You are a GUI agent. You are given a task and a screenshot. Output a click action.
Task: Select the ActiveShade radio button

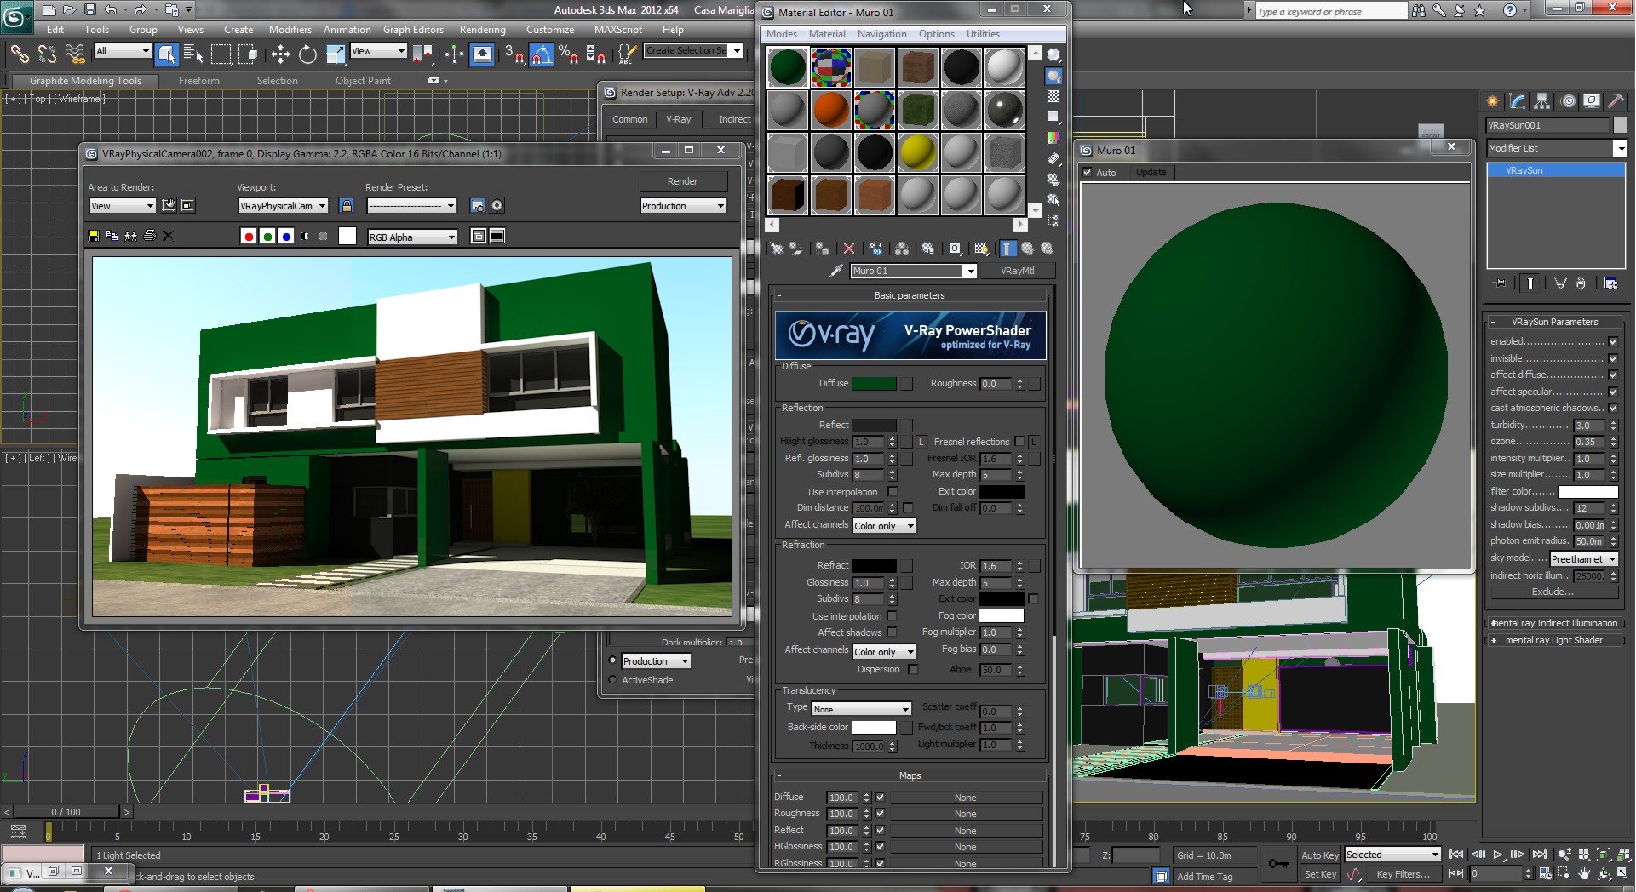612,680
